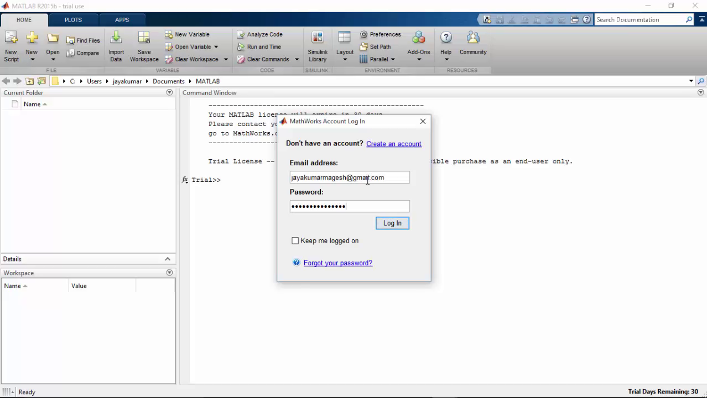Go back to previous folder
This screenshot has height=398, width=707.
pyautogui.click(x=6, y=81)
